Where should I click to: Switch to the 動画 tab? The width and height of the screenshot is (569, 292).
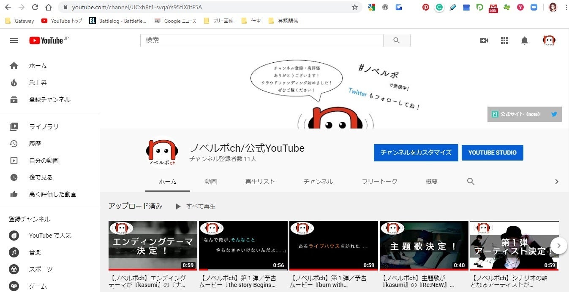point(211,182)
